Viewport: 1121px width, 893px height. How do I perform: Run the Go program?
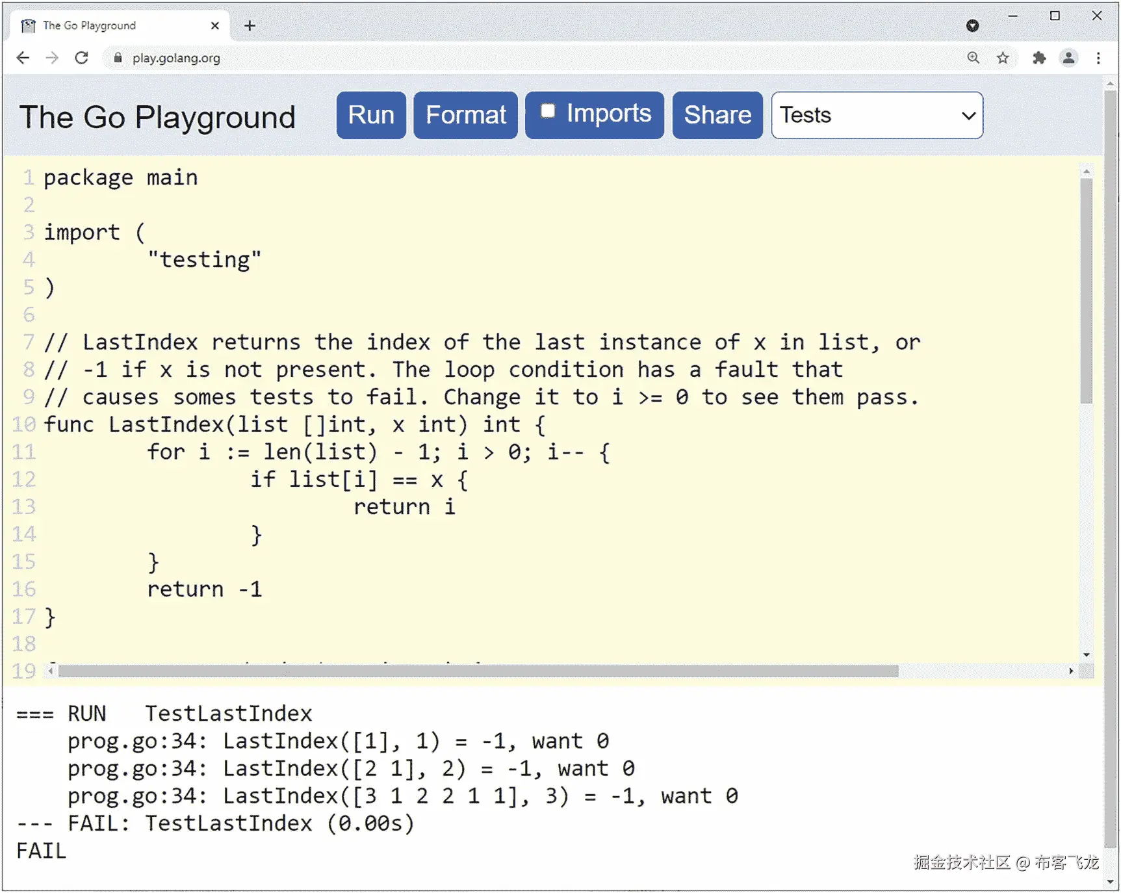(x=371, y=115)
